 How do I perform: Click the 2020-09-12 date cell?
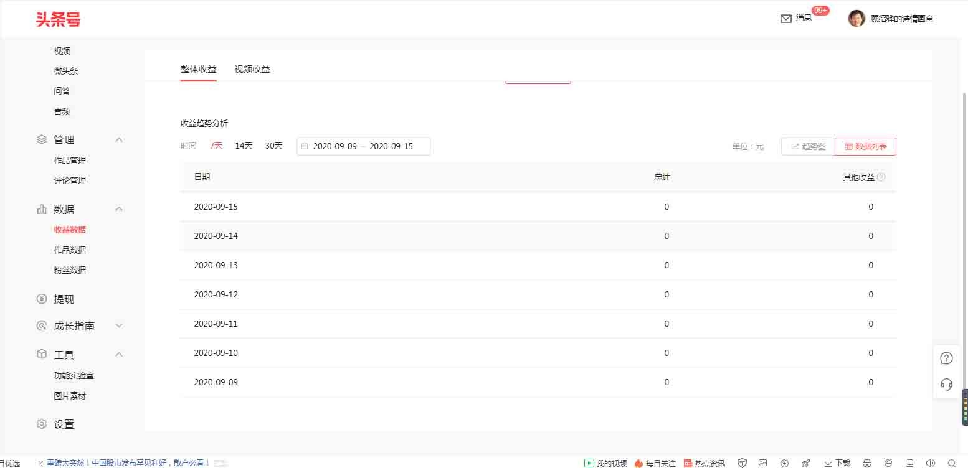[216, 294]
